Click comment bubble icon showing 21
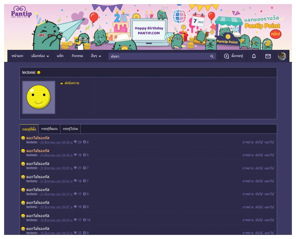The image size is (296, 239). pos(75,168)
